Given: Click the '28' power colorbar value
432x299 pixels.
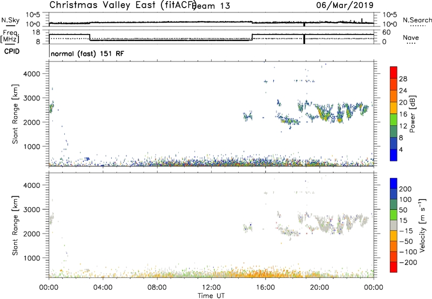Looking at the screenshot, I should pyautogui.click(x=403, y=79).
